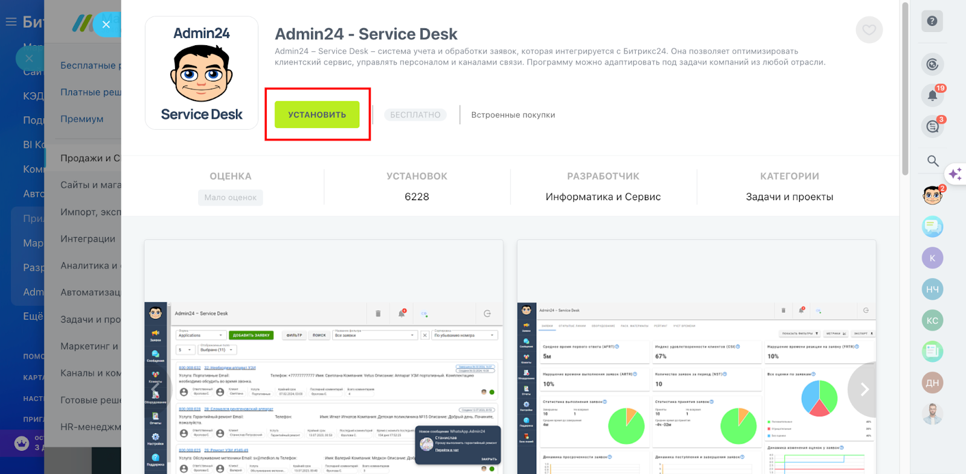966x474 pixels.
Task: Open Интеграции category in sidebar
Action: pyautogui.click(x=88, y=239)
